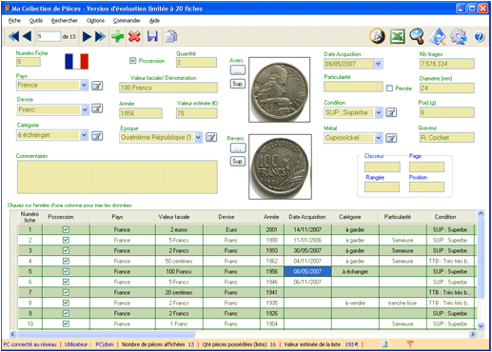The height and width of the screenshot is (352, 492).
Task: Open the Epoque dropdown Quatrième République
Action: pyautogui.click(x=198, y=137)
